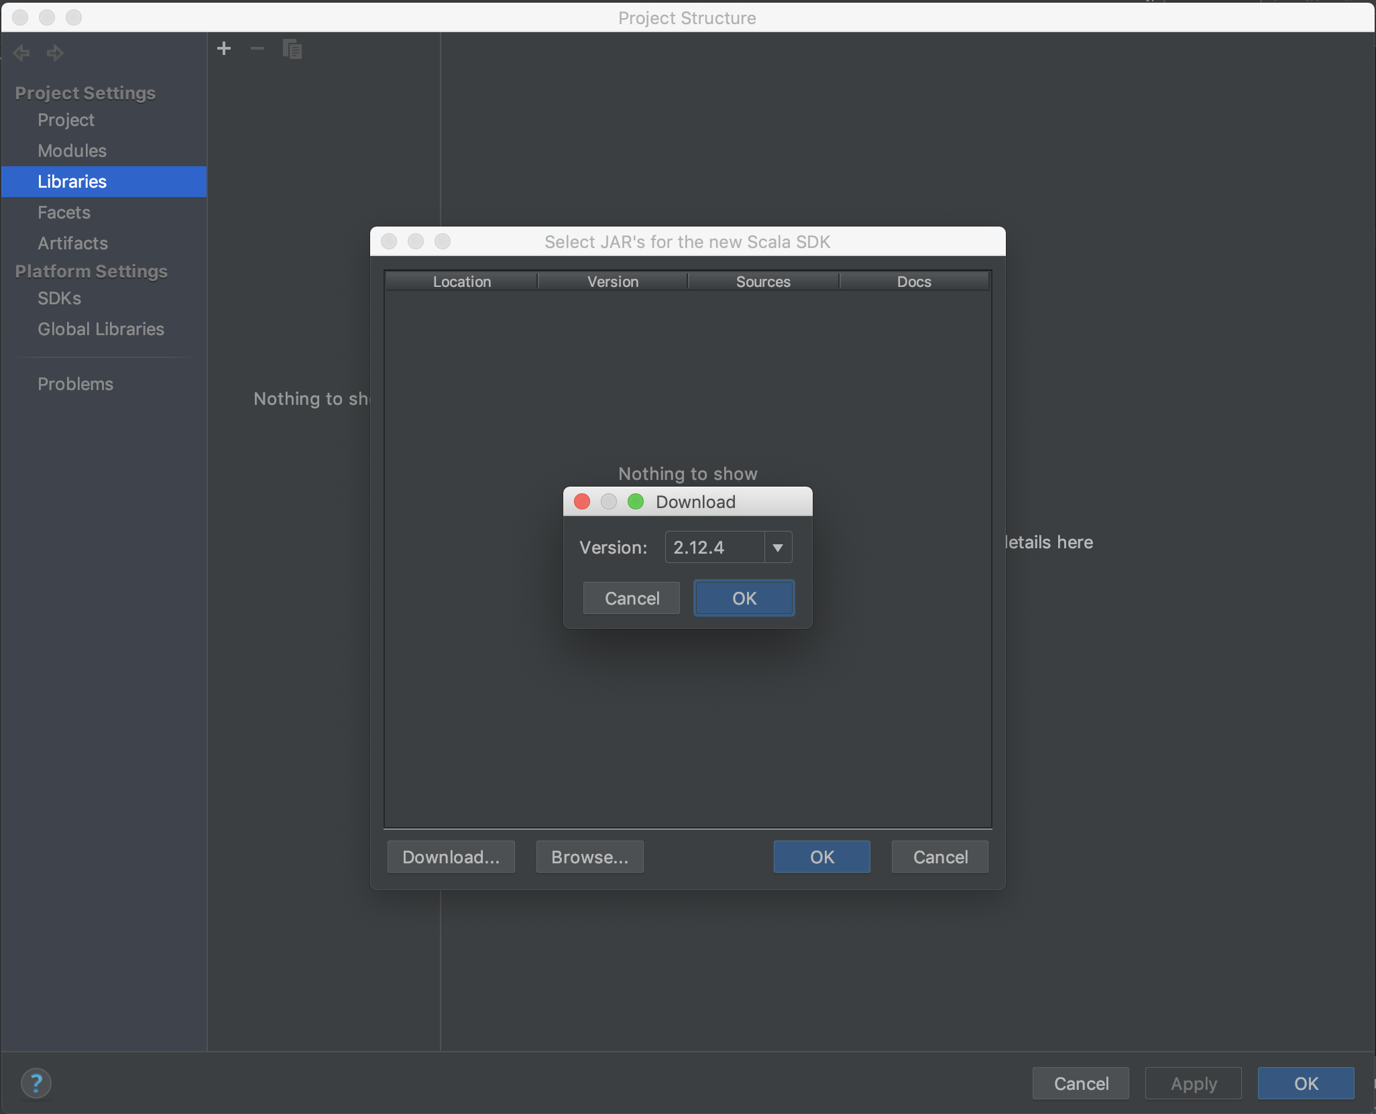Click Docs column header
The height and width of the screenshot is (1114, 1376).
click(915, 282)
